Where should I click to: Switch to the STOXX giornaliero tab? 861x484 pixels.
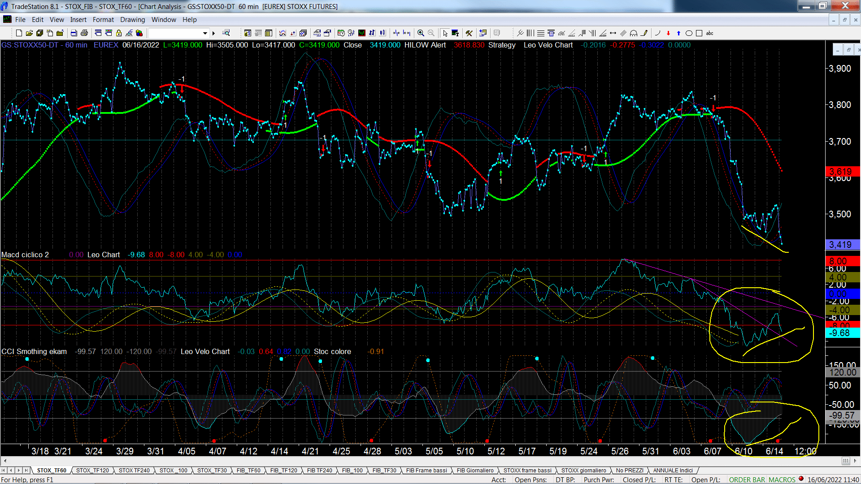(x=583, y=471)
